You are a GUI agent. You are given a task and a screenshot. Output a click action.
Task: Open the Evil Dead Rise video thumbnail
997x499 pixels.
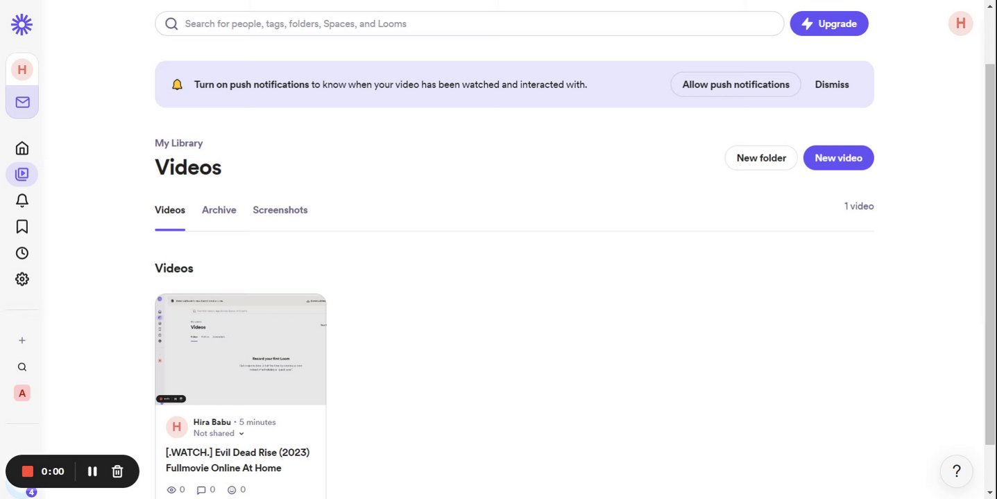tap(241, 349)
